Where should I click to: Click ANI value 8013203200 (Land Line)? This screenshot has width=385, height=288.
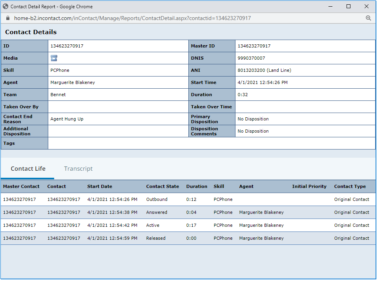[x=265, y=70]
